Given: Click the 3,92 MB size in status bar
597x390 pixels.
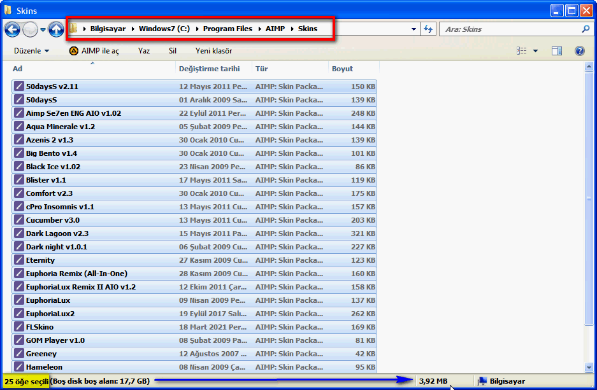Looking at the screenshot, I should (433, 381).
